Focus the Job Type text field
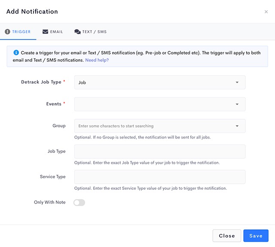The width and height of the screenshot is (275, 247). pyautogui.click(x=160, y=151)
